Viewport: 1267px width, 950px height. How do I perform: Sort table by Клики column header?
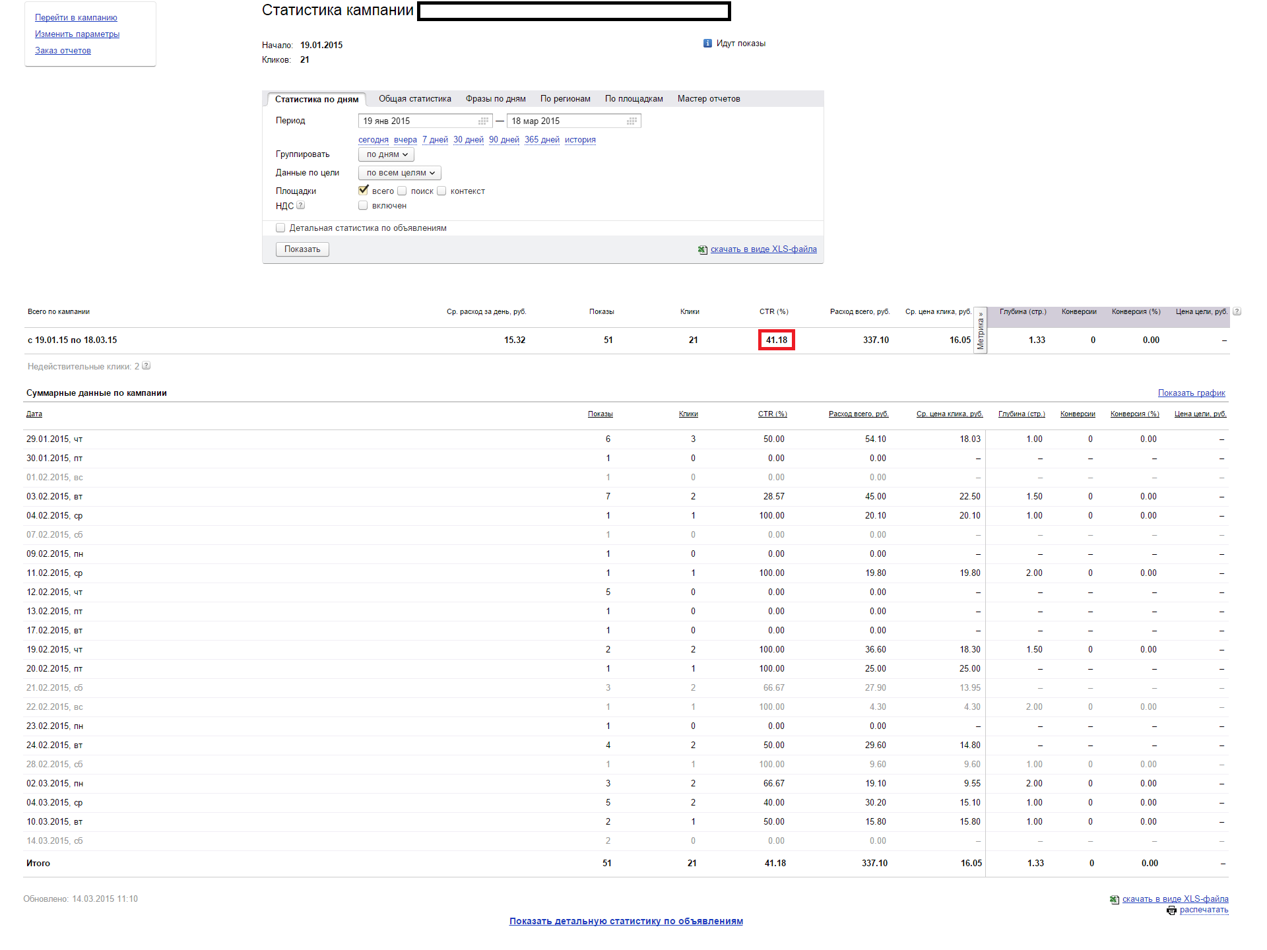point(688,414)
